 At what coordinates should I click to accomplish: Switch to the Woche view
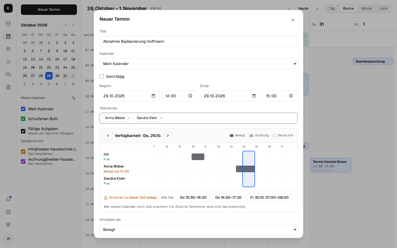coord(348,9)
